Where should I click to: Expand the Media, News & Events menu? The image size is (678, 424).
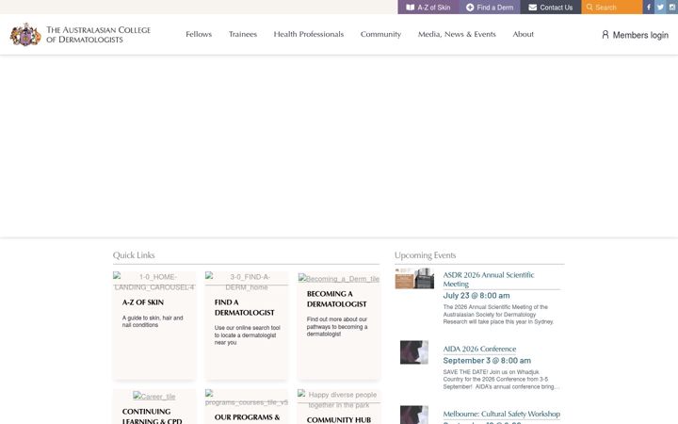[457, 34]
